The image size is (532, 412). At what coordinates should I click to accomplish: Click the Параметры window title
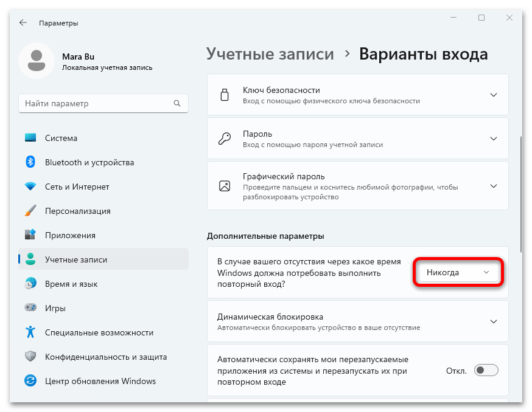[58, 23]
